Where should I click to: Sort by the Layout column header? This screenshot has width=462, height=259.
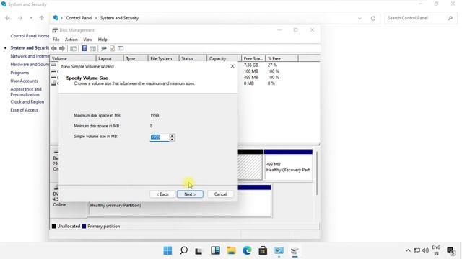[110, 58]
